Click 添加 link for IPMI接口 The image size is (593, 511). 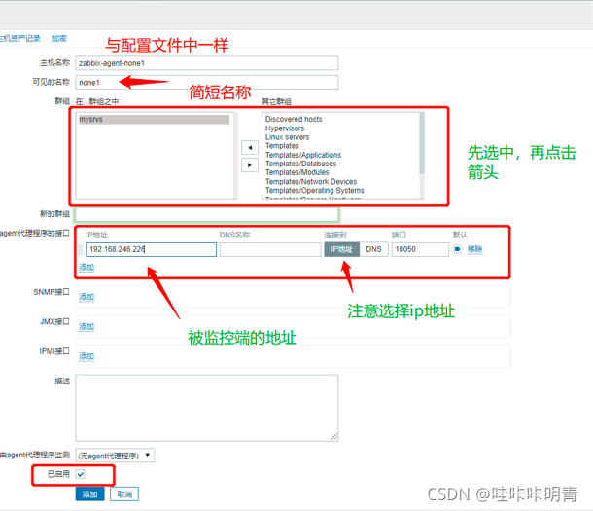87,356
